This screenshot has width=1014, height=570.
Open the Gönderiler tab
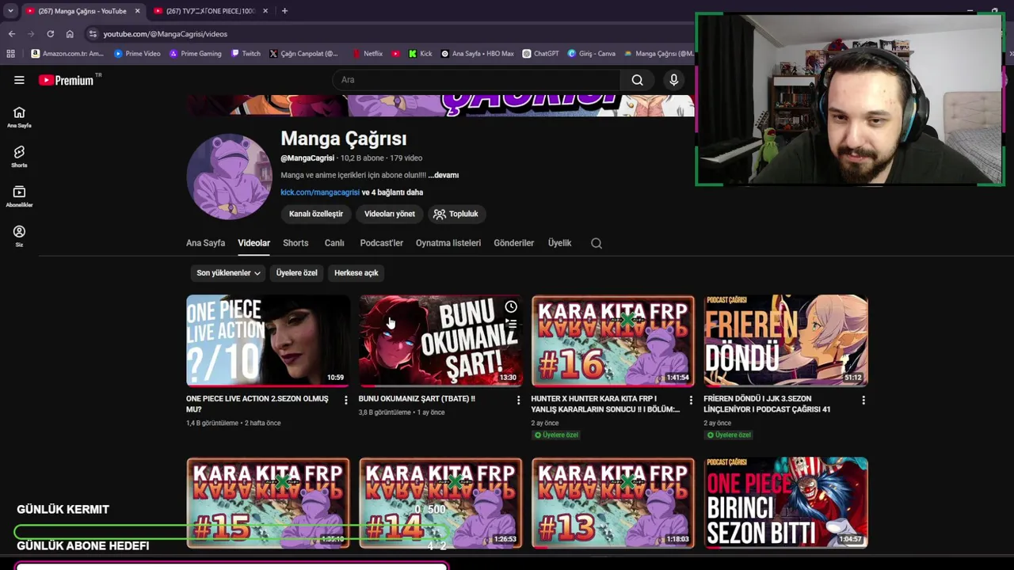click(x=514, y=243)
